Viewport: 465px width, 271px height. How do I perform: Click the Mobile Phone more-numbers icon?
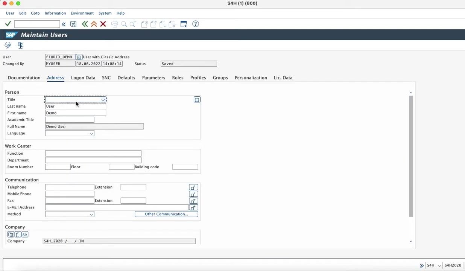(x=193, y=194)
